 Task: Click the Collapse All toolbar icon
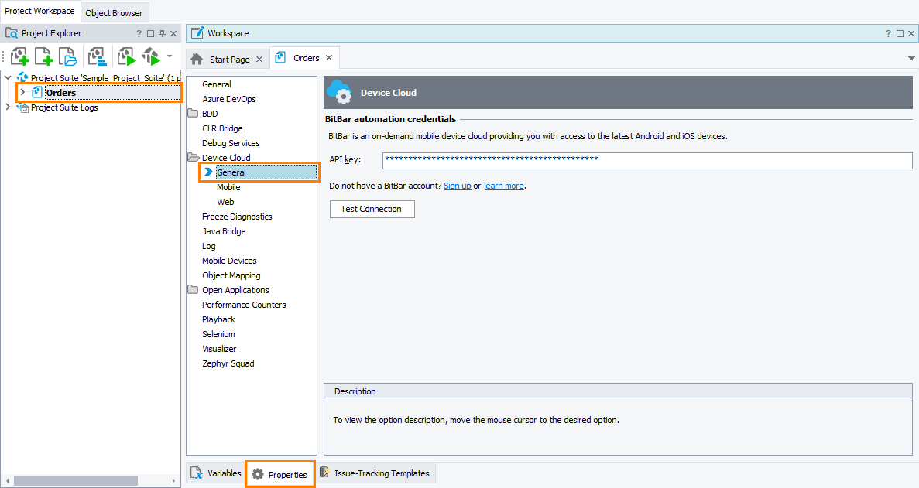[x=97, y=56]
